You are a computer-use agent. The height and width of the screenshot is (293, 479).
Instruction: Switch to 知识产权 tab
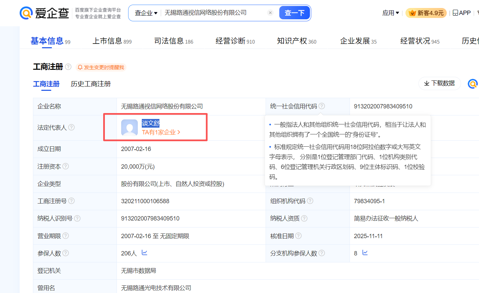297,41
